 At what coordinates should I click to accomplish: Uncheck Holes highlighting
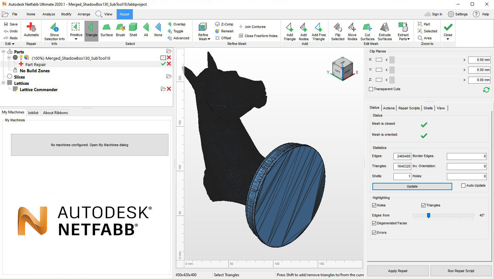click(x=374, y=205)
